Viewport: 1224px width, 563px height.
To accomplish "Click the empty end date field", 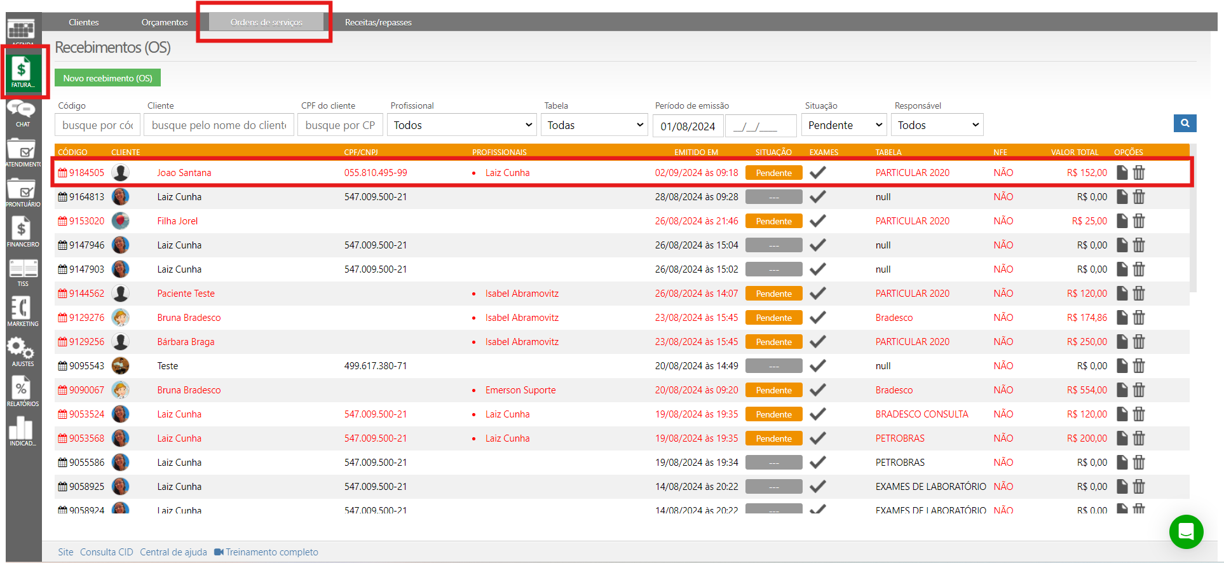I will click(761, 126).
